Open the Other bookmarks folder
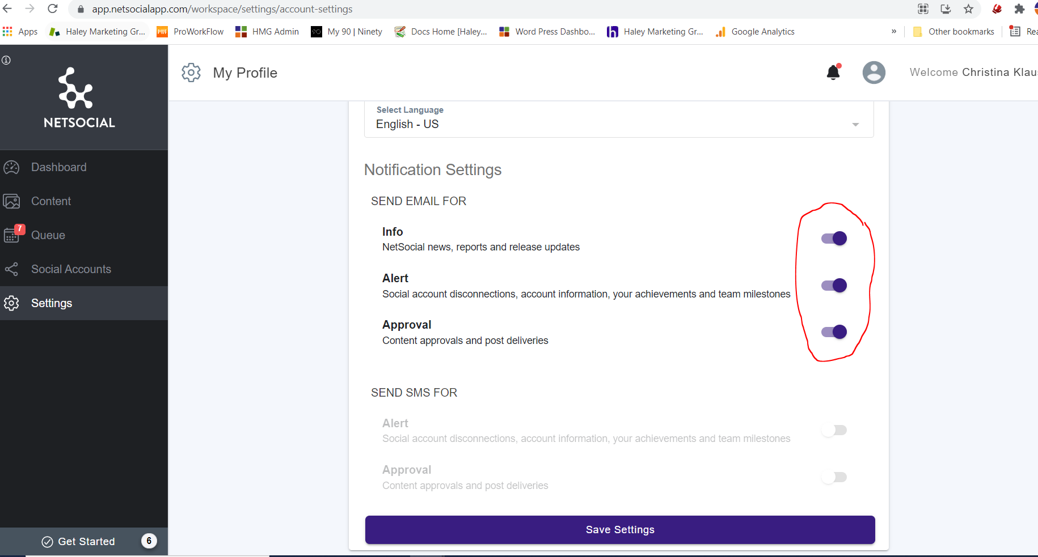Screen dimensions: 1038x557 coord(953,32)
